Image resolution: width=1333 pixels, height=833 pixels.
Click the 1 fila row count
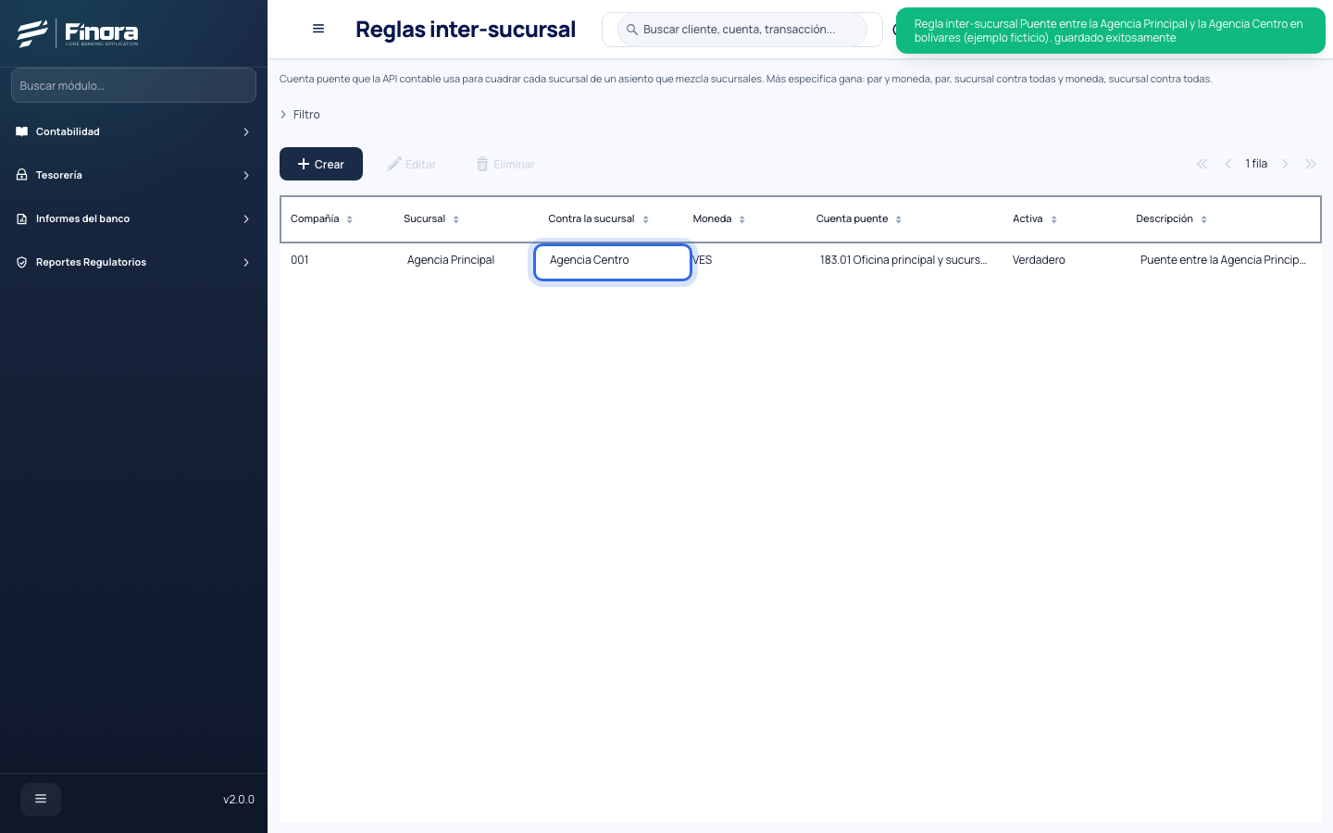pyautogui.click(x=1256, y=164)
